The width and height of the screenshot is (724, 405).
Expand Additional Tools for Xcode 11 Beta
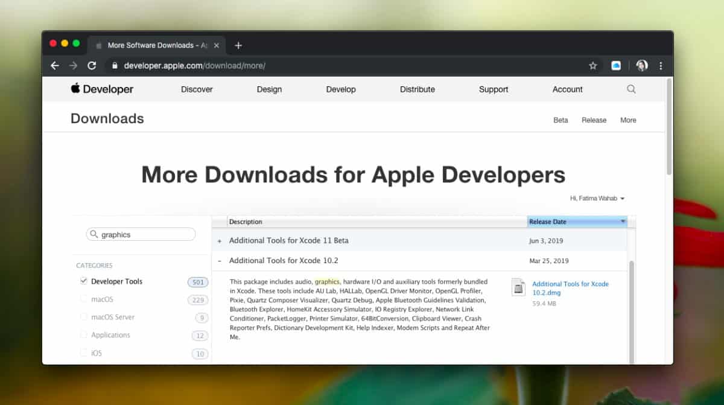pos(220,241)
